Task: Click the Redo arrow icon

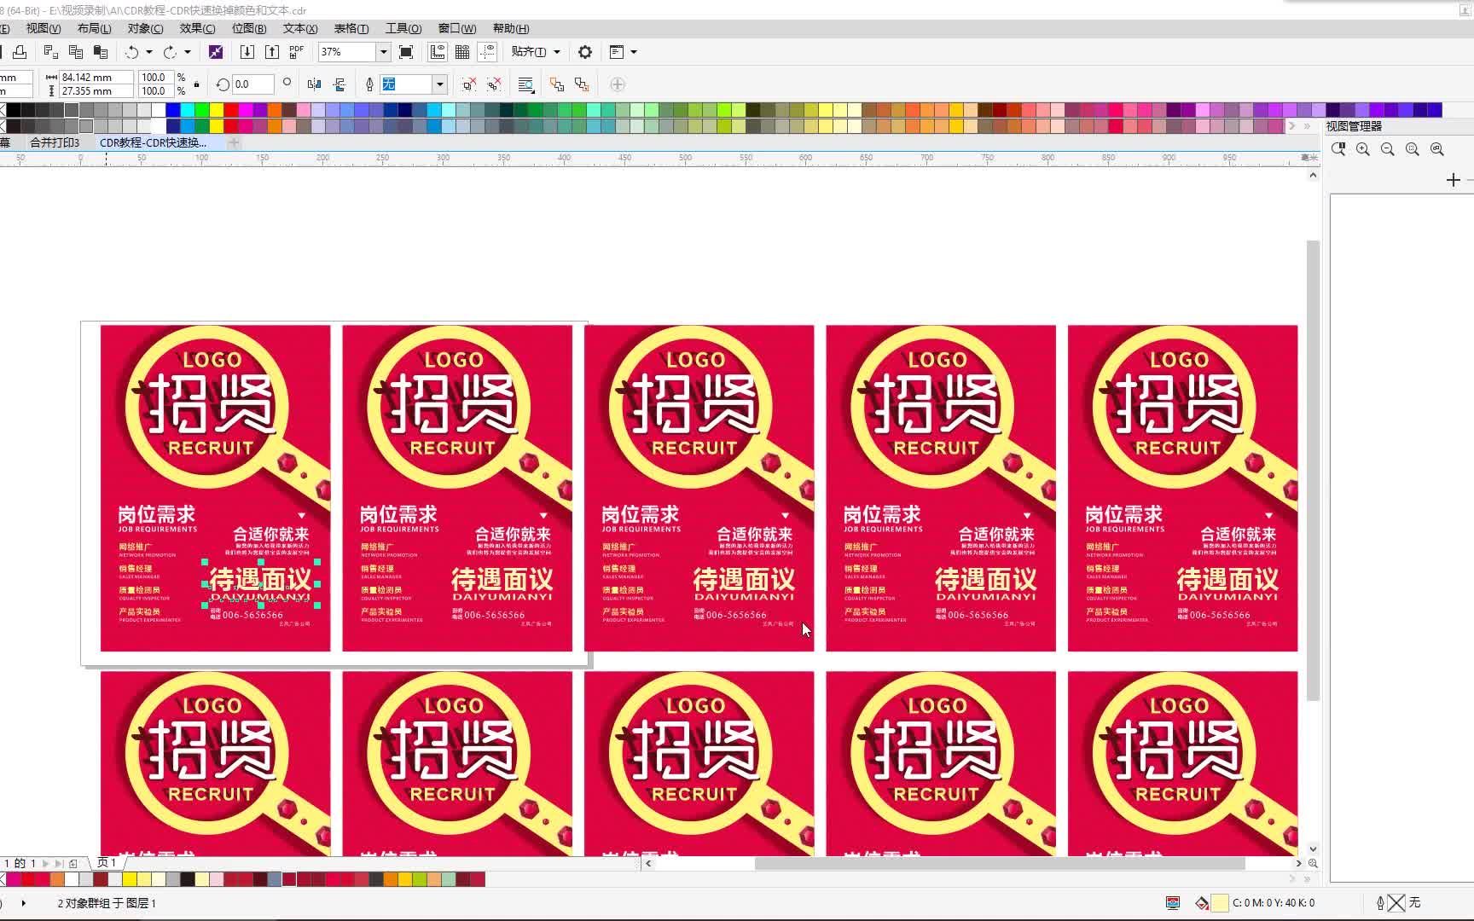Action: [x=170, y=52]
